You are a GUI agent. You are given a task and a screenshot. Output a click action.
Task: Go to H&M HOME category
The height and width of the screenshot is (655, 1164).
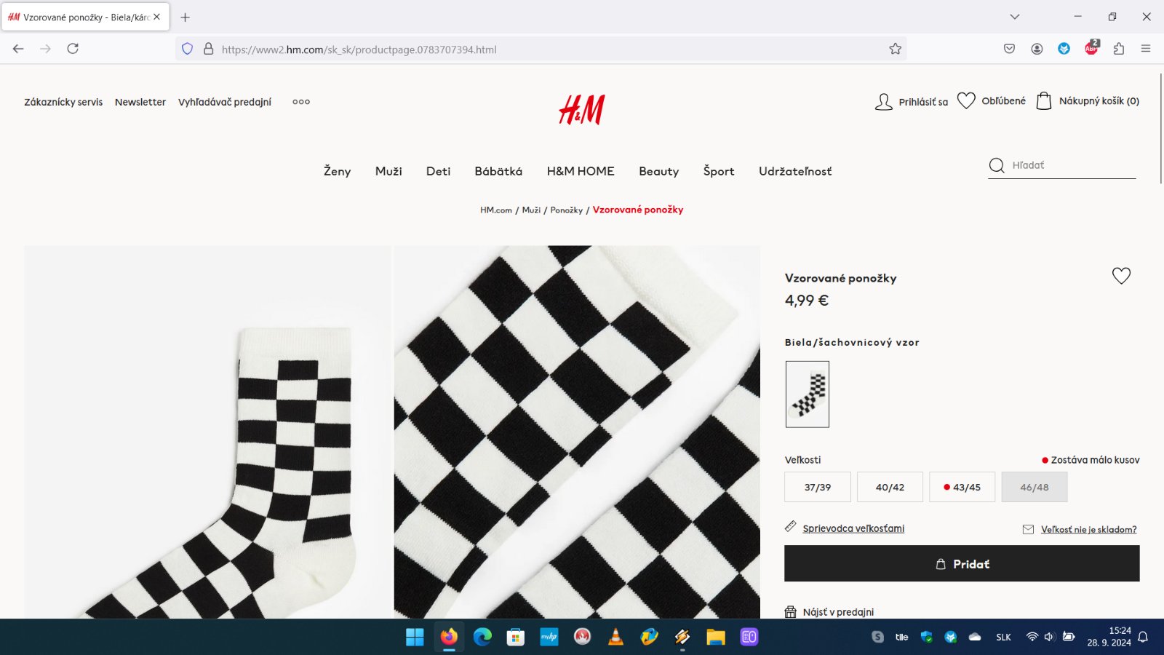click(581, 171)
